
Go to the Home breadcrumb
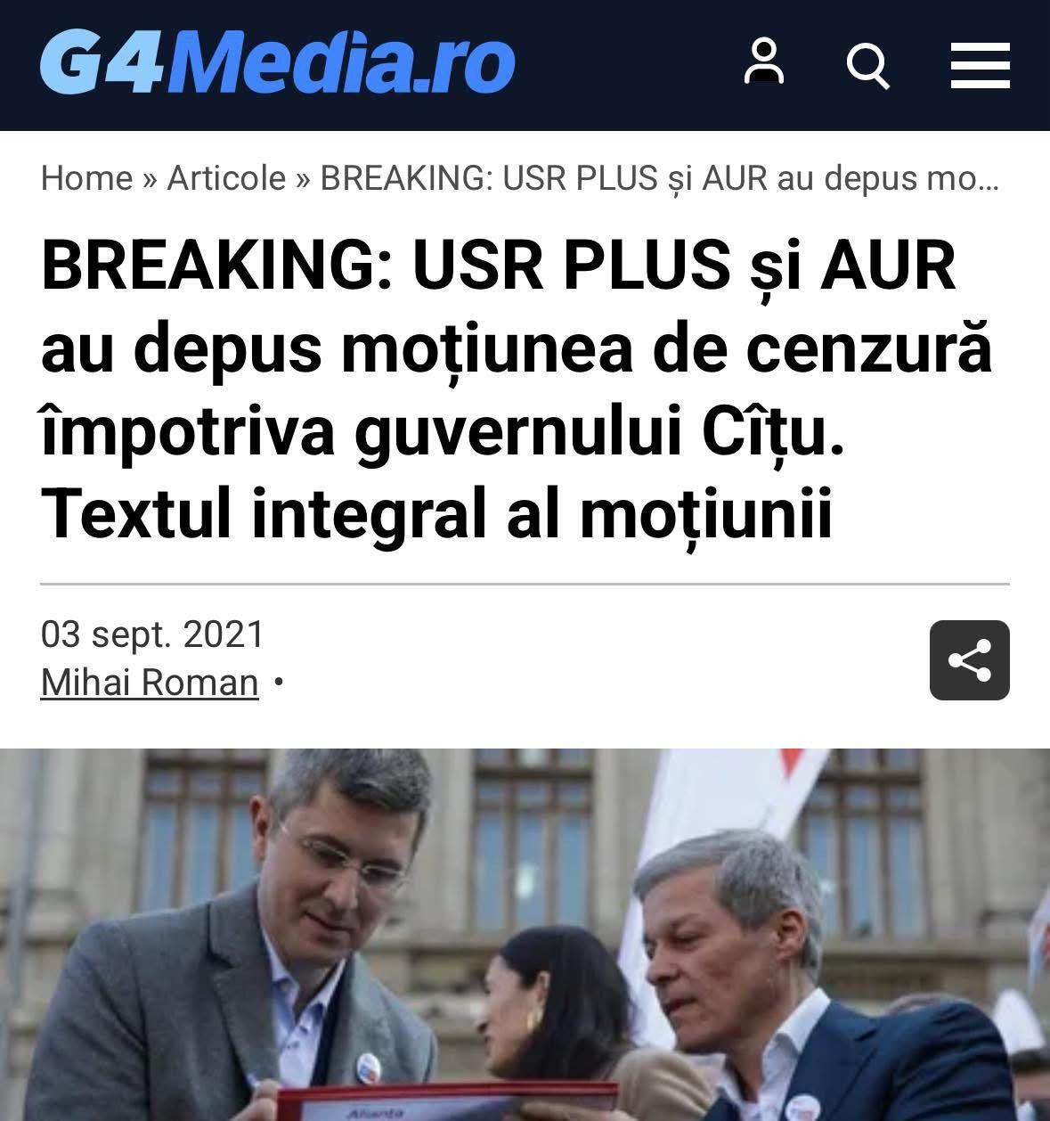[86, 178]
